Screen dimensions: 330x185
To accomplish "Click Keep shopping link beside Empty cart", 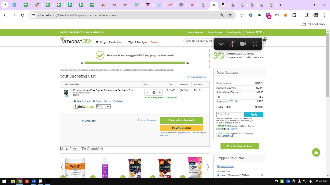I will coord(146,120).
